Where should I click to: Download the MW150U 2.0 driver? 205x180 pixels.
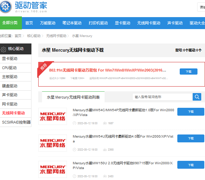(x=190, y=165)
